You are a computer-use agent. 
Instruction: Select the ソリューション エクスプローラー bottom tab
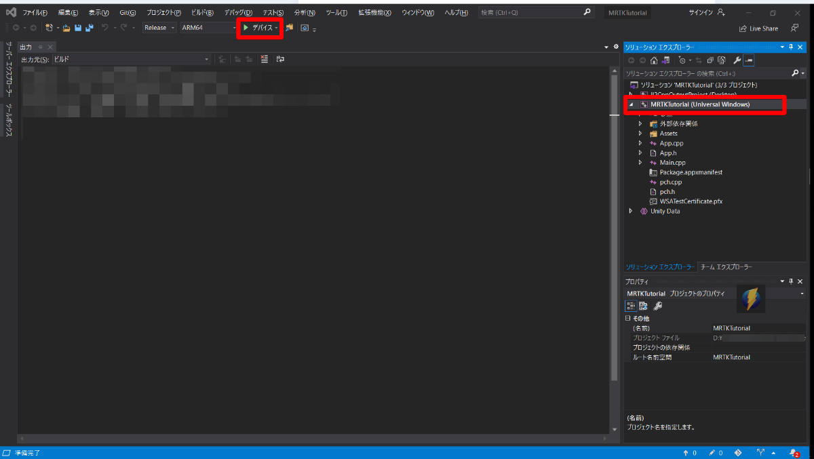click(660, 267)
